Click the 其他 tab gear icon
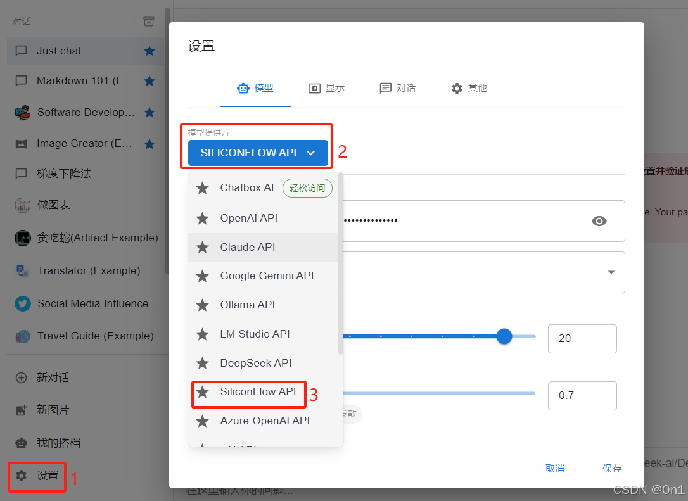Image resolution: width=688 pixels, height=501 pixels. click(457, 89)
